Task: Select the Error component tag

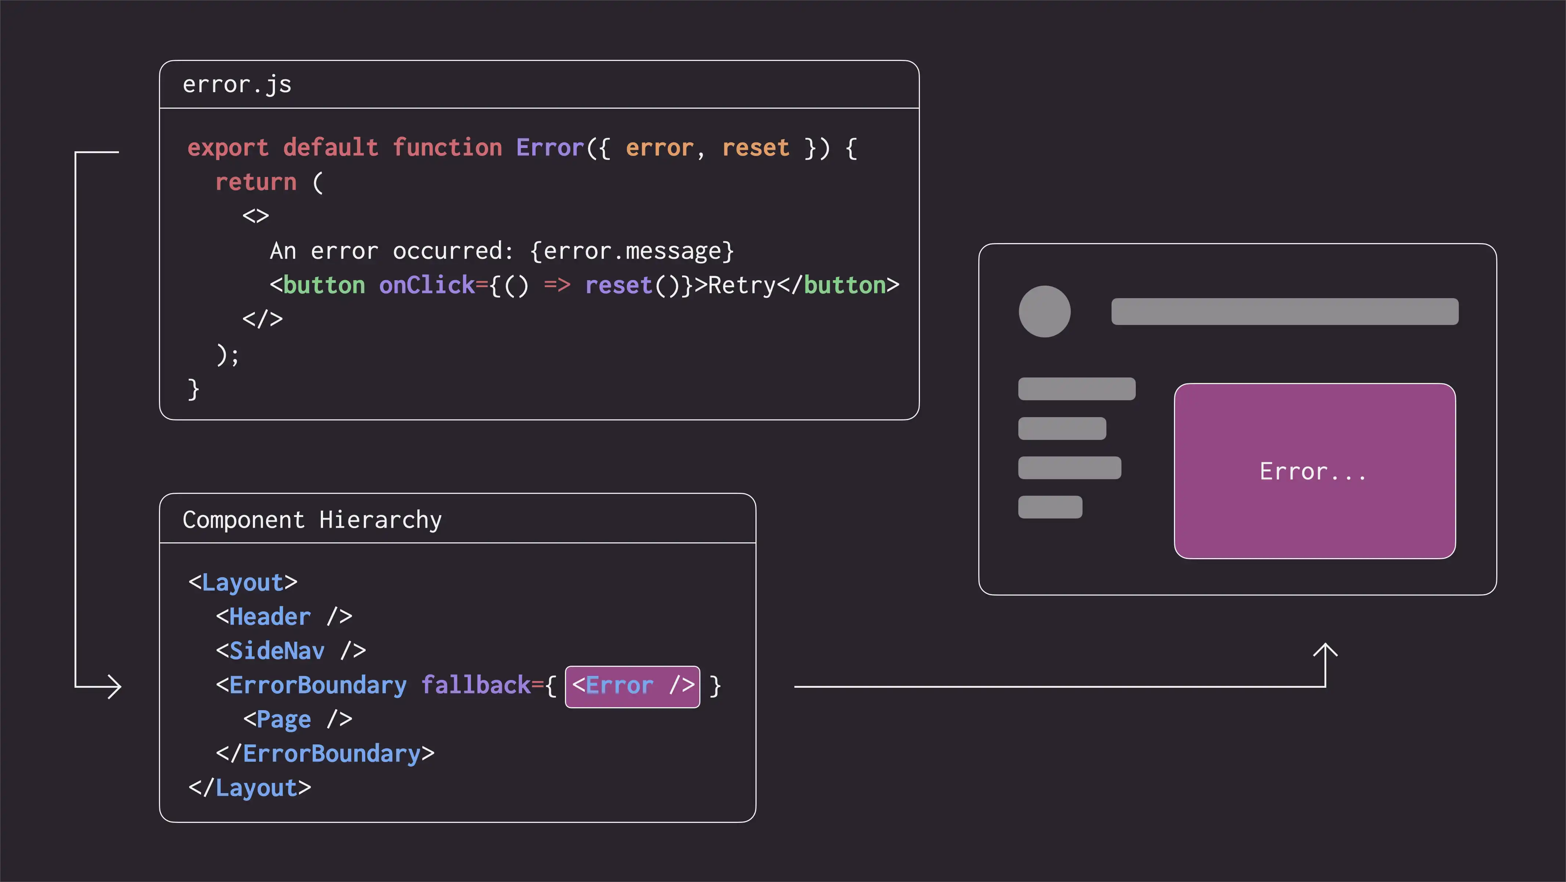Action: (631, 685)
